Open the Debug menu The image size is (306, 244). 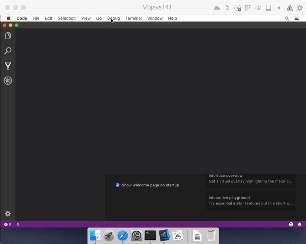pyautogui.click(x=113, y=18)
